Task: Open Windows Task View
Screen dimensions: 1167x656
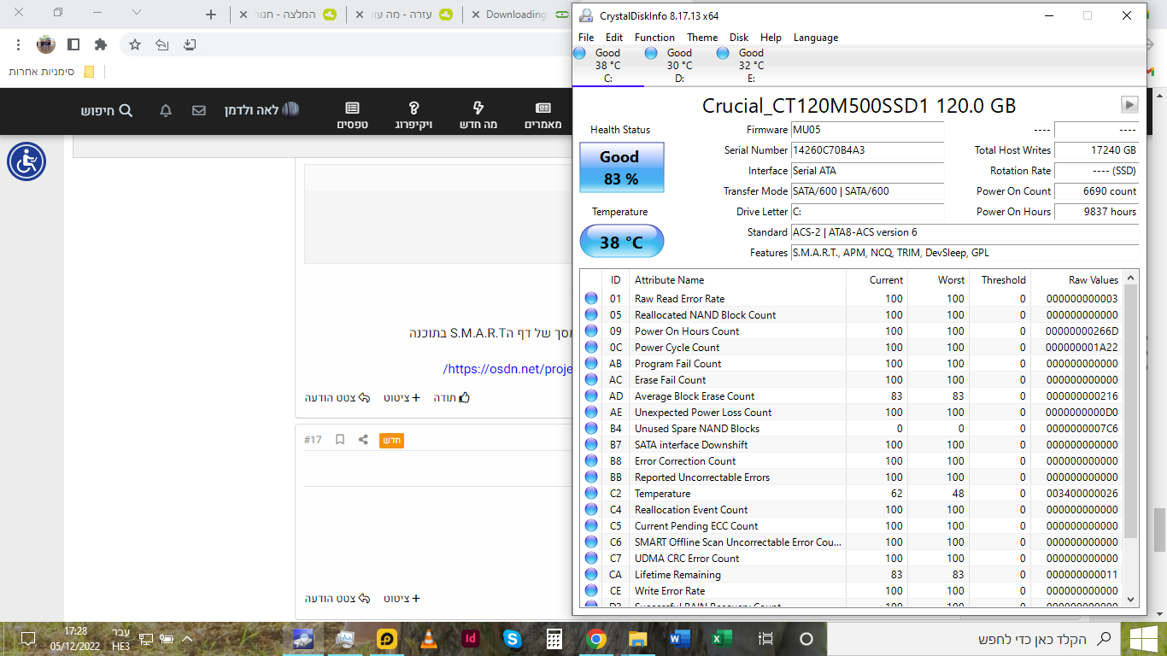Action: tap(766, 638)
